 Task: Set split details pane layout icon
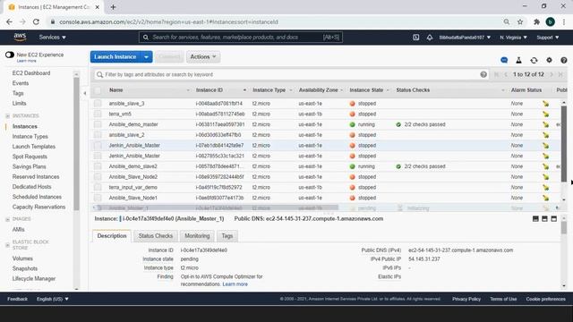[544, 218]
